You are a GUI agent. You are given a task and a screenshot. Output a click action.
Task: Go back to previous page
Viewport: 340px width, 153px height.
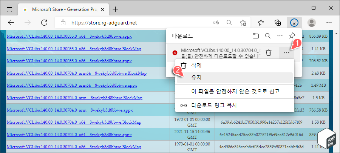click(11, 23)
